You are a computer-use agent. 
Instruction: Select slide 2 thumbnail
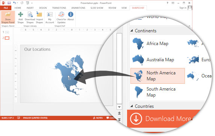click(7, 38)
